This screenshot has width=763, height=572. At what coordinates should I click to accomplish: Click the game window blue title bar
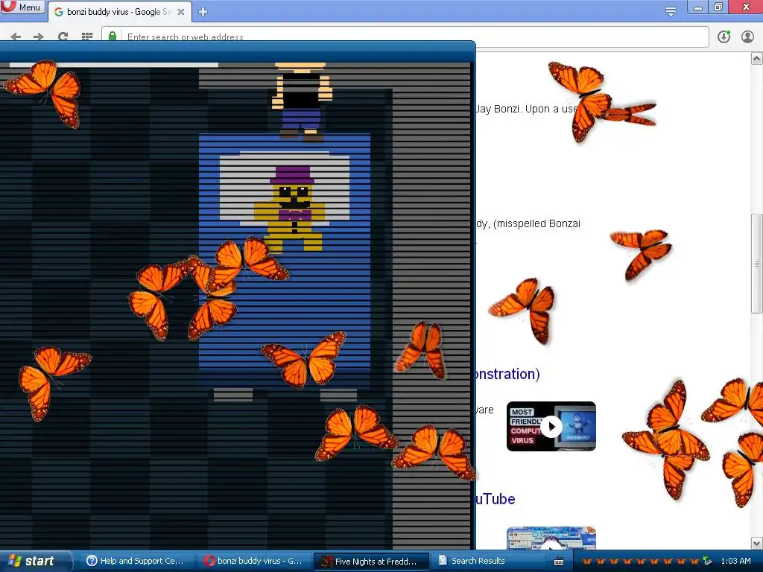click(x=238, y=51)
